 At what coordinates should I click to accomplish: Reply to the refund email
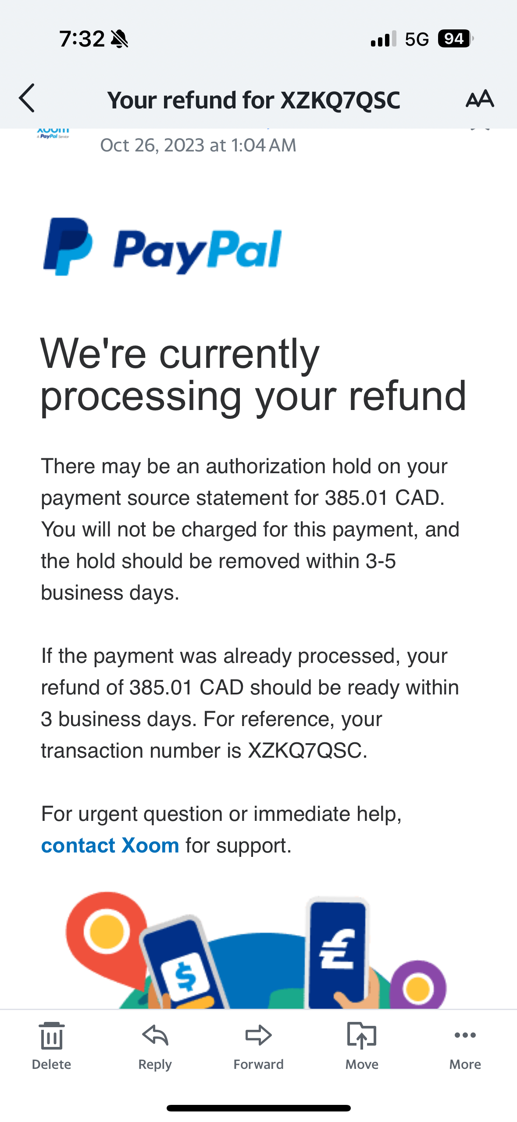click(x=155, y=1046)
